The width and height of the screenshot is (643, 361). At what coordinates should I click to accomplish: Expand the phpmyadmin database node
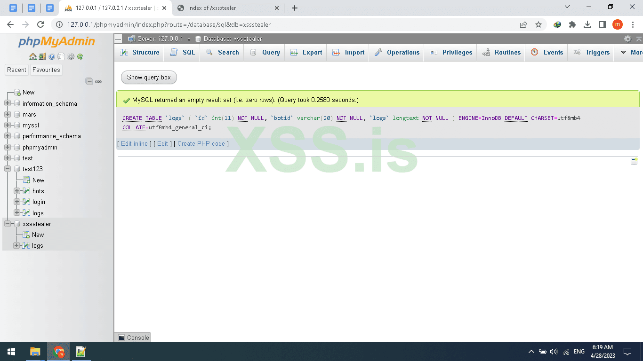[x=8, y=147]
